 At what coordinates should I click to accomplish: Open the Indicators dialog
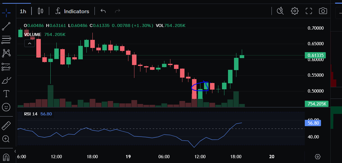[x=72, y=11]
